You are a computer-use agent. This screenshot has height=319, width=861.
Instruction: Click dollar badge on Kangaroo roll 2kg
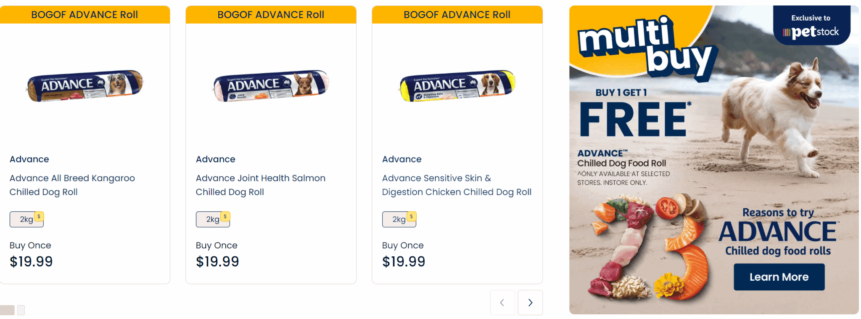(39, 216)
